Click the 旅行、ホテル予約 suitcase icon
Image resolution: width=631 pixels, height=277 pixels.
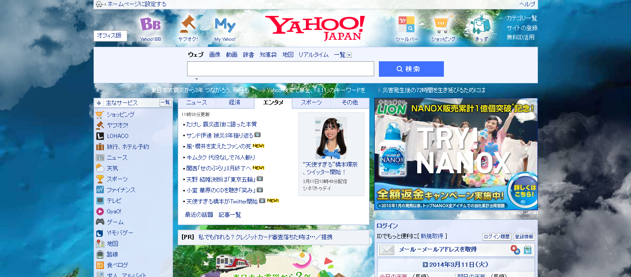point(100,147)
